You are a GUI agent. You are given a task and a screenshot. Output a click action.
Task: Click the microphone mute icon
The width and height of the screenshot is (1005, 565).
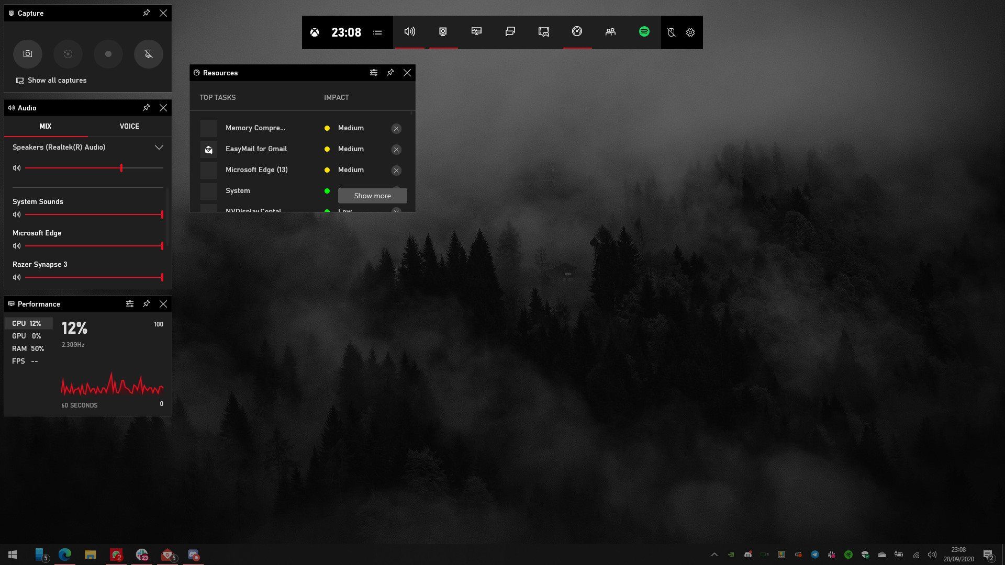tap(147, 54)
